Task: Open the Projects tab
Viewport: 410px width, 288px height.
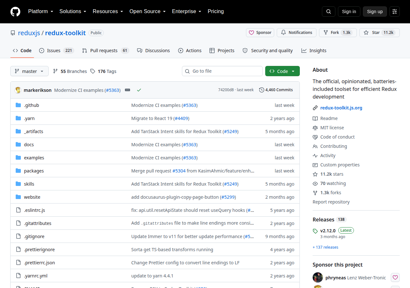Action: 222,51
